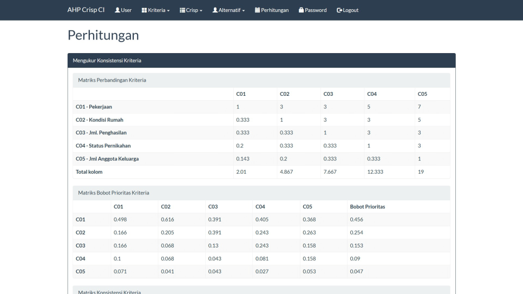Select the C01 - Pekerjaan row label
Viewport: 523px width, 294px height.
point(94,107)
